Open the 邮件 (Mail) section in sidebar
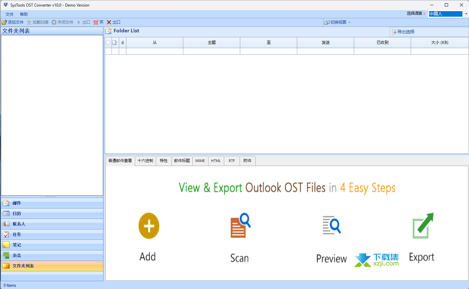Screen dimensions: 469x289 pyautogui.click(x=52, y=203)
